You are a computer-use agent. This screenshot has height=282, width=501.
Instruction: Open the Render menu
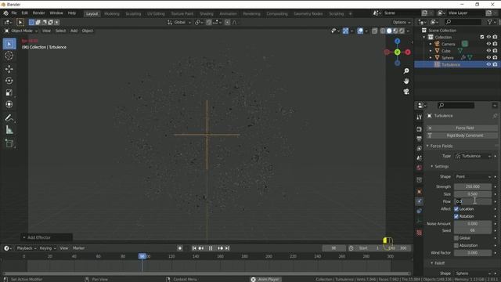coord(38,13)
